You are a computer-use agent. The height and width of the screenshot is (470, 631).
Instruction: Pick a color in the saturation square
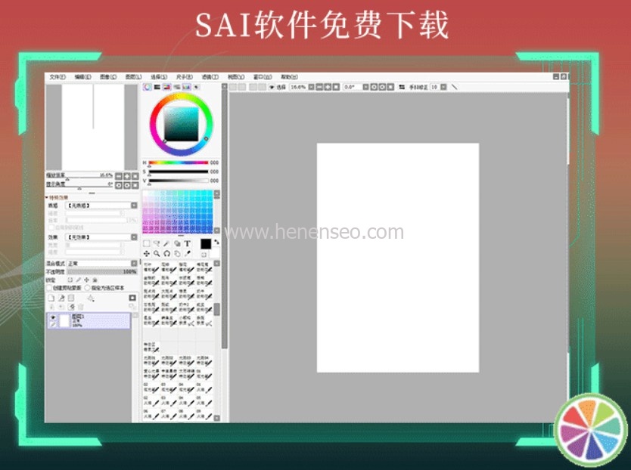point(181,124)
